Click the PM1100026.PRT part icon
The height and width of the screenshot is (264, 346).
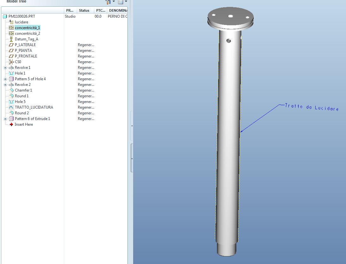[5, 16]
